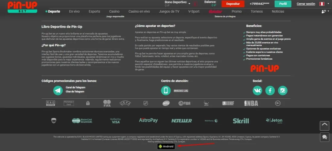Click the red Depositar button
The image size is (332, 151).
pos(233,4)
